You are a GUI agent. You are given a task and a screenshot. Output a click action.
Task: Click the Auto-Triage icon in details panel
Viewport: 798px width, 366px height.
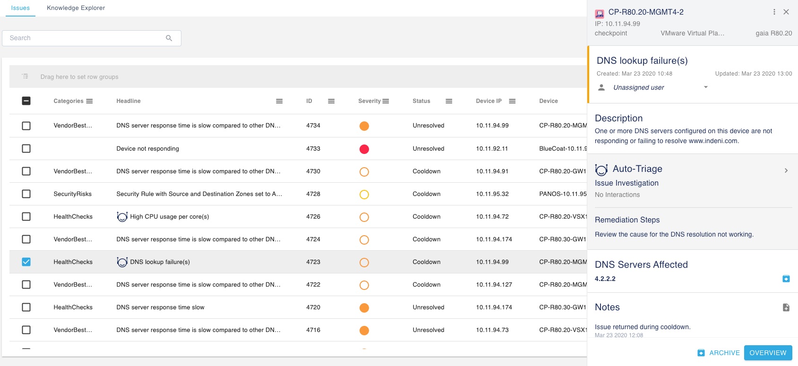point(601,170)
